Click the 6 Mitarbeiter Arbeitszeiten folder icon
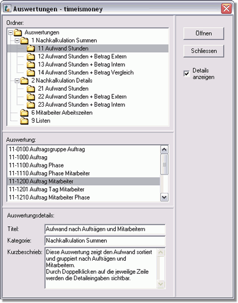Image resolution: width=238 pixels, height=303 pixels. point(24,113)
